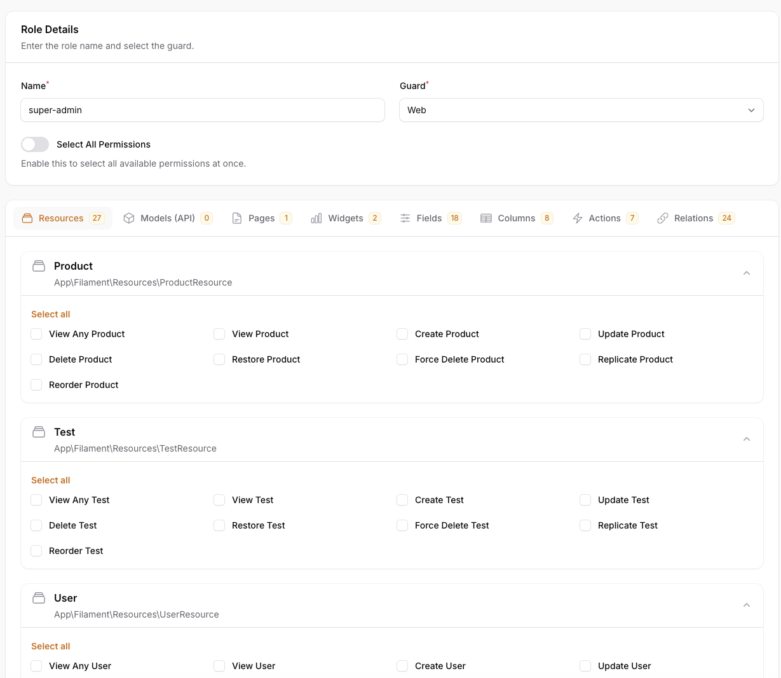
Task: Collapse the Test section chevron
Action: coord(747,439)
